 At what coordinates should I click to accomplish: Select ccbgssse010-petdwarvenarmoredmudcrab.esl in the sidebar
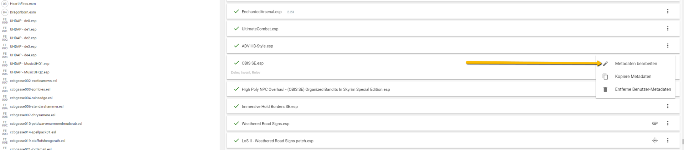pyautogui.click(x=46, y=124)
